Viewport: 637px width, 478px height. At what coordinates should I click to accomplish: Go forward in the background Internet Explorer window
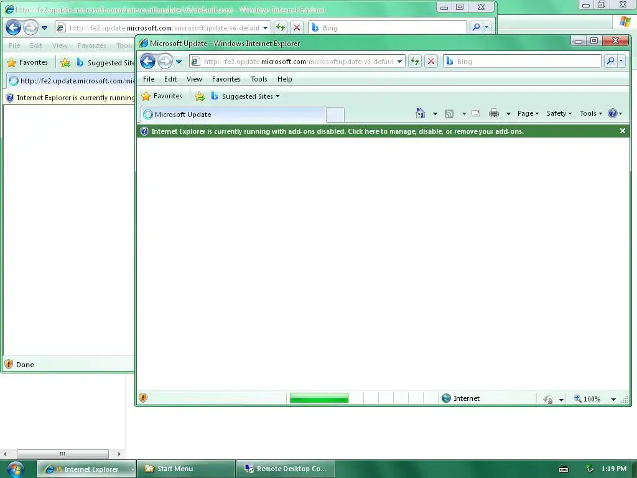[x=30, y=27]
